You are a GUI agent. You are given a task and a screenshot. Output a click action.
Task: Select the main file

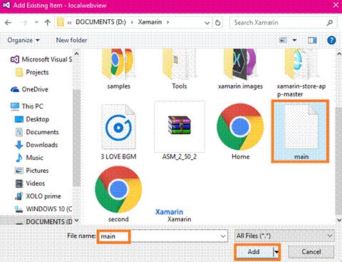pos(301,131)
